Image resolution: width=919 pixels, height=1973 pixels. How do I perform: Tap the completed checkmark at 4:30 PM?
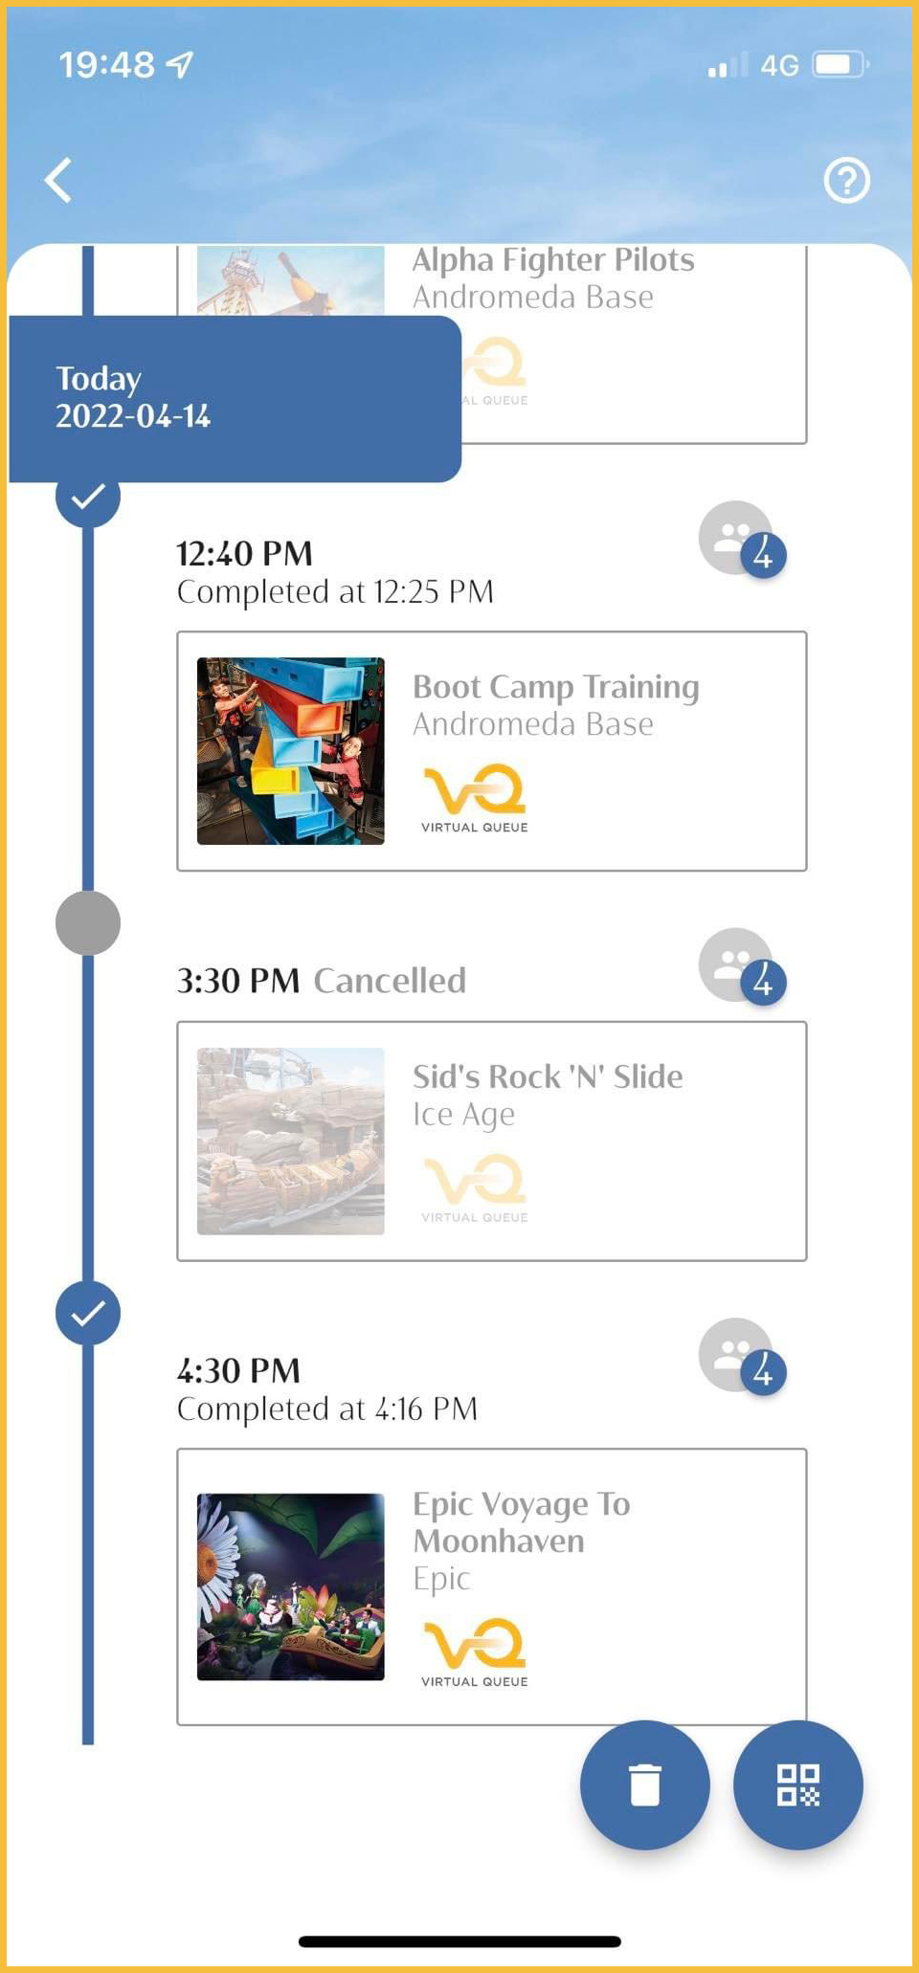[88, 1313]
